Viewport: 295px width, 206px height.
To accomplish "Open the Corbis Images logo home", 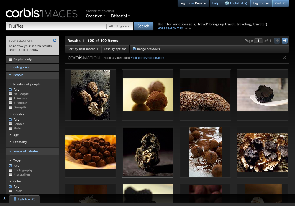I will (x=42, y=13).
